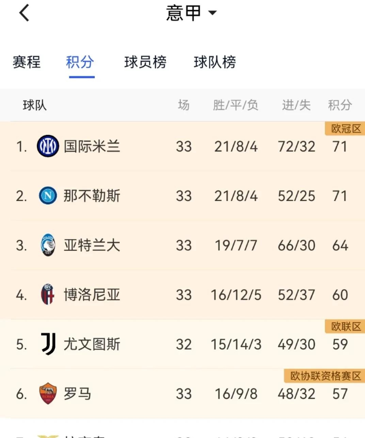
Task: Tap the back arrow at top left
Action: (23, 13)
